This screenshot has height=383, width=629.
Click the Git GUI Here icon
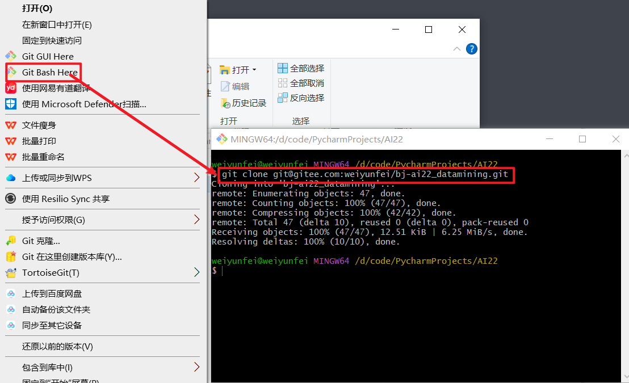[x=11, y=56]
